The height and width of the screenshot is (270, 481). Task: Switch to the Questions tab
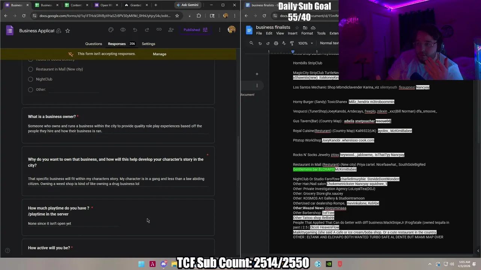pyautogui.click(x=94, y=44)
